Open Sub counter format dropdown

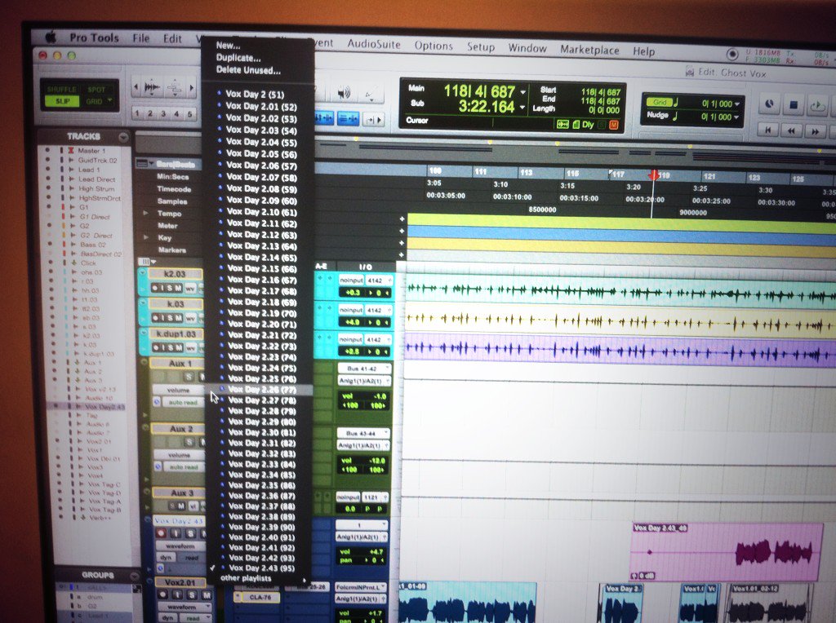coord(522,108)
